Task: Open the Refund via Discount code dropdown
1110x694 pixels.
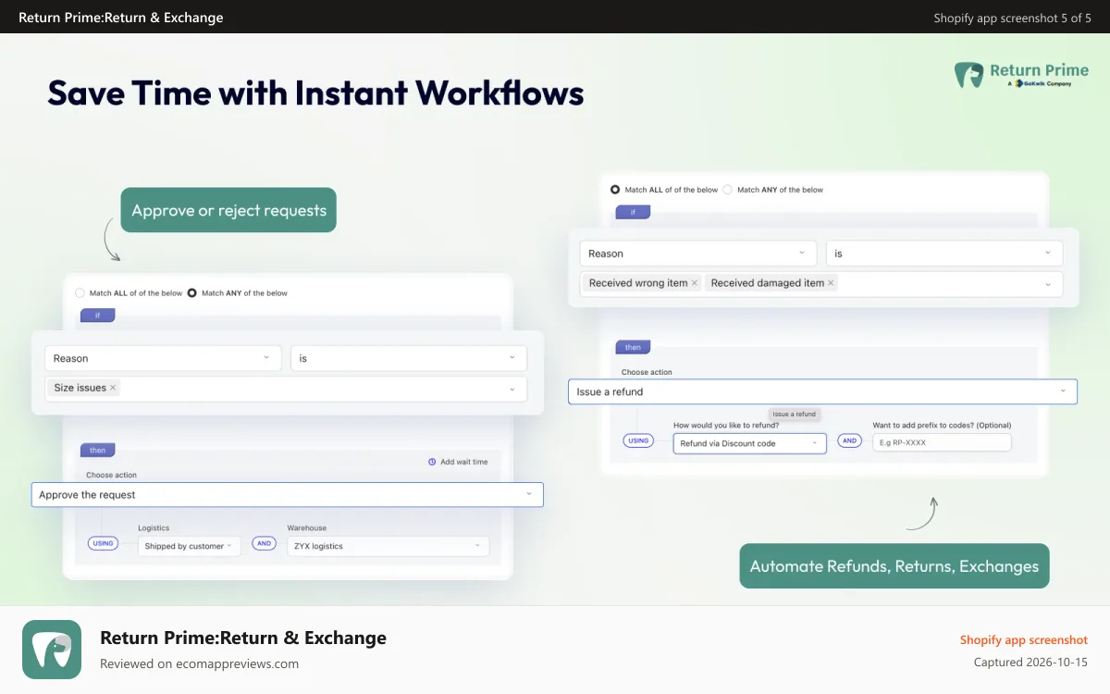Action: coord(750,443)
